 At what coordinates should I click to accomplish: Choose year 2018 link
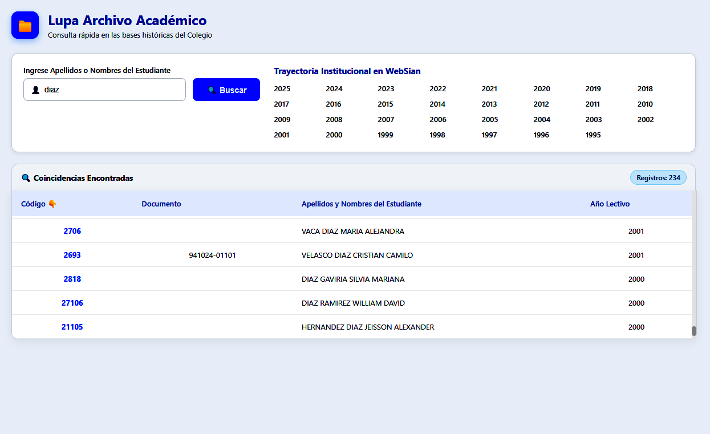645,89
